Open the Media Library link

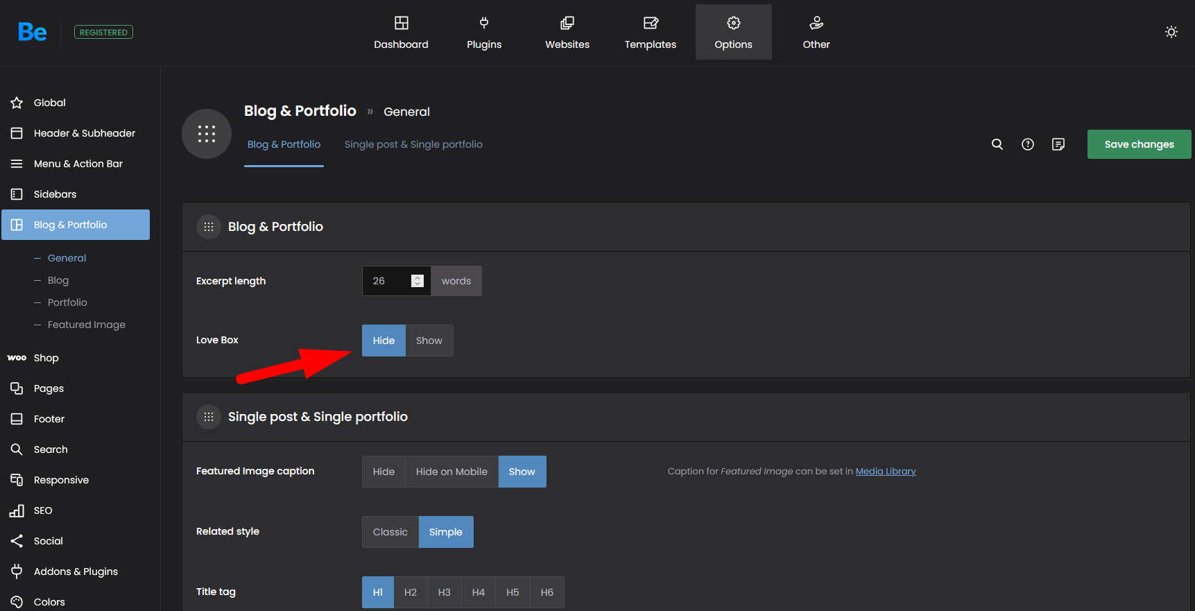[885, 471]
